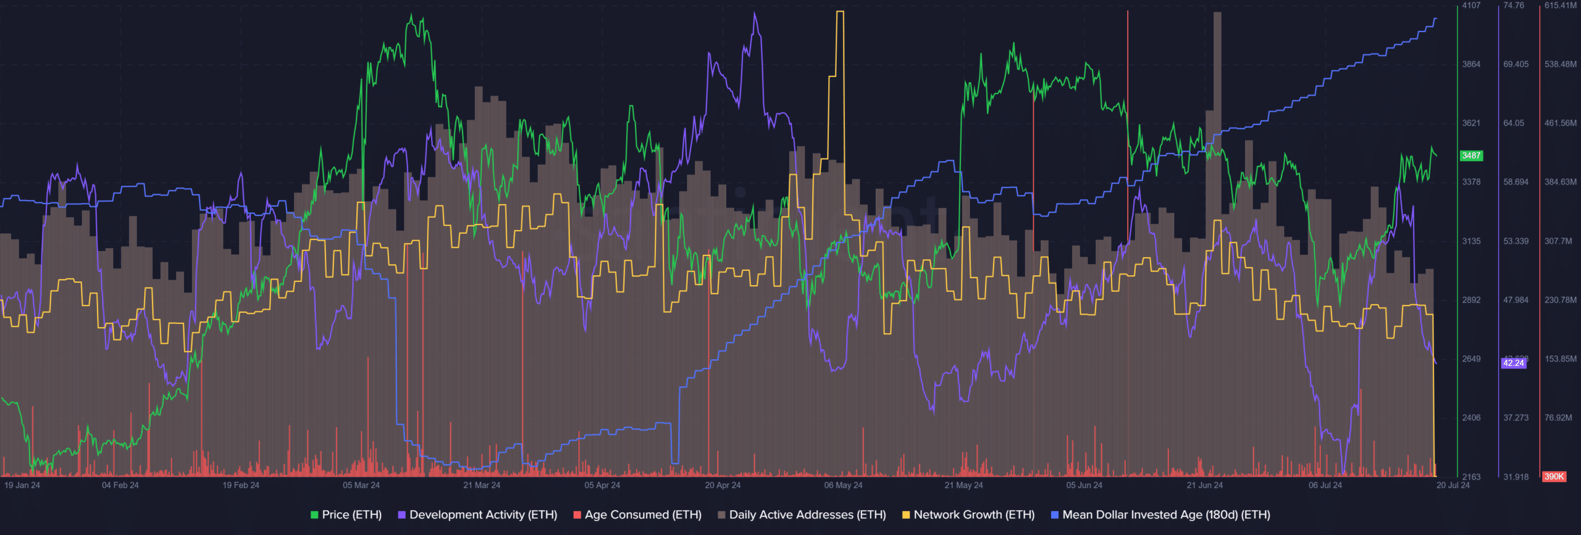Click the 05 Mar 24 date label
The image size is (1581, 535).
361,485
